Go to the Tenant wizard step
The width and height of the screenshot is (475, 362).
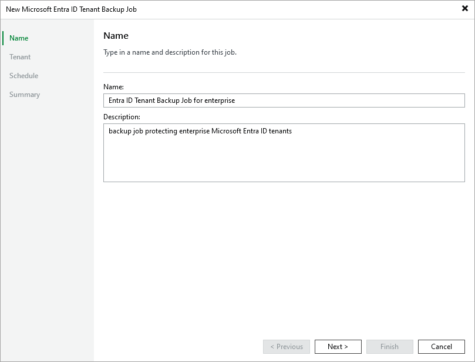tap(20, 57)
